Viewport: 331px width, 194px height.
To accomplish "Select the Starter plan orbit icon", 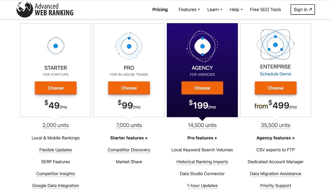I will pyautogui.click(x=56, y=46).
